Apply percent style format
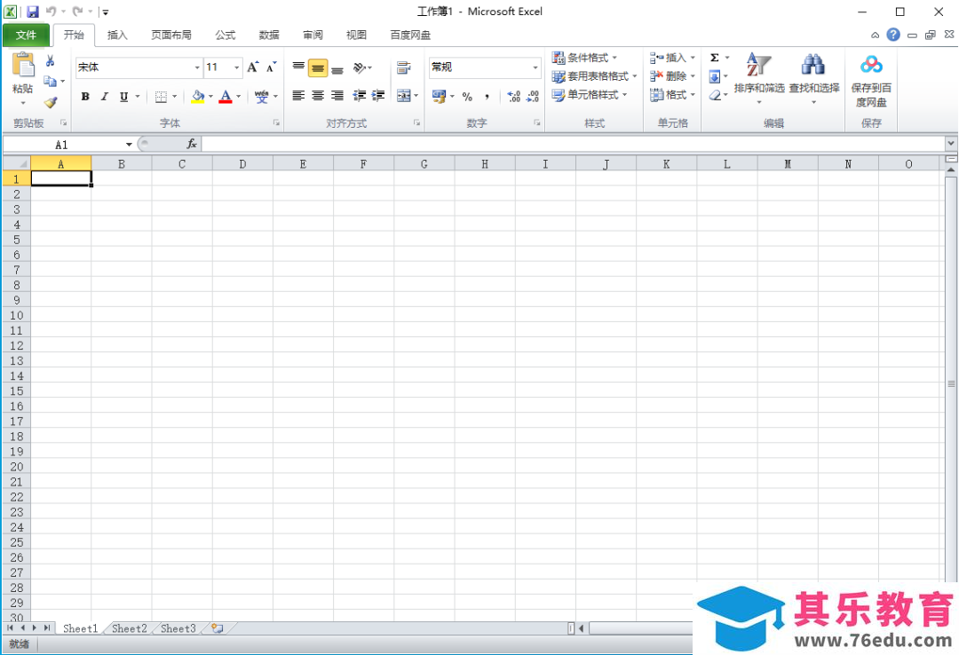 (x=467, y=97)
